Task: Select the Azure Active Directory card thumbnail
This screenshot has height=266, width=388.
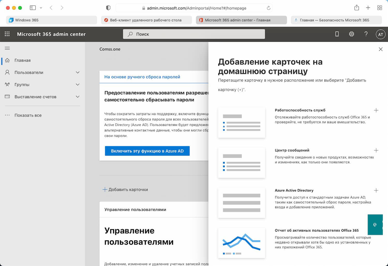Action: point(242,203)
